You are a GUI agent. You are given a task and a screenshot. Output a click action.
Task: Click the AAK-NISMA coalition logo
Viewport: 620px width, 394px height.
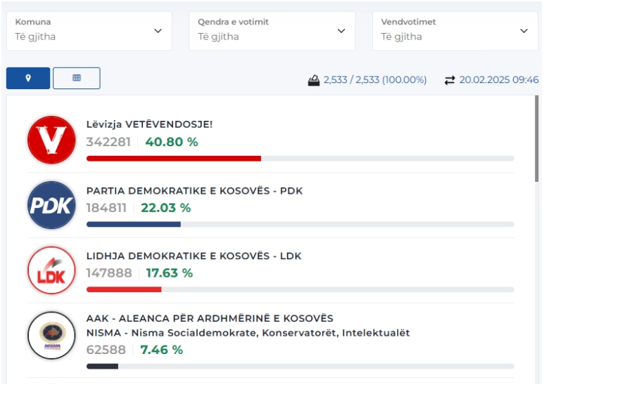(51, 336)
